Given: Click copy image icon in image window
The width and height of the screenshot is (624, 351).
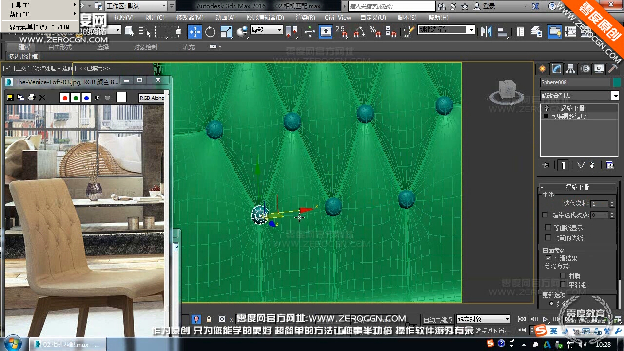Looking at the screenshot, I should (20, 97).
